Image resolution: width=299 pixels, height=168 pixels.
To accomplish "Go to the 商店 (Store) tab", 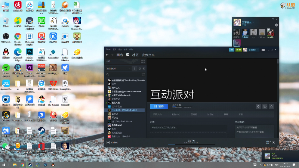I will [120, 55].
